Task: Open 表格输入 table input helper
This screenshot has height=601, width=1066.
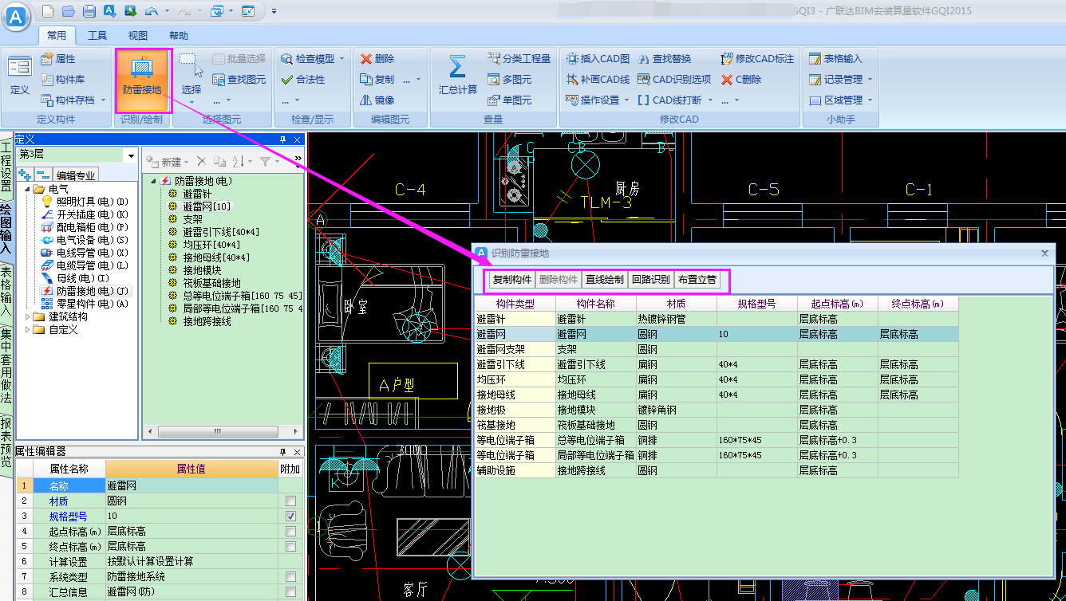Action: tap(836, 59)
